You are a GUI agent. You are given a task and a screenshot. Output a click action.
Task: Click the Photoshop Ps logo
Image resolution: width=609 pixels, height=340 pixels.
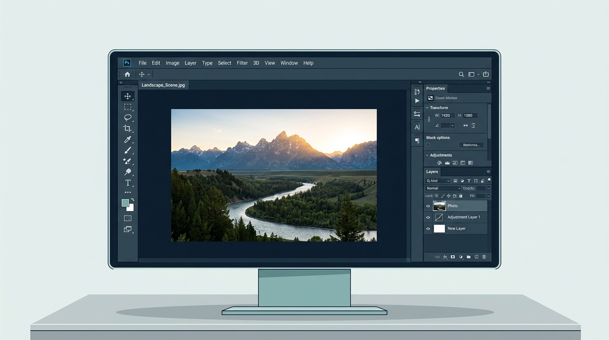tap(127, 63)
